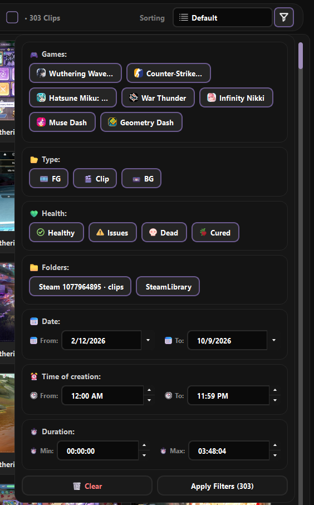The width and height of the screenshot is (314, 505).
Task: Open the To date picker dropdown arrow
Action: (x=274, y=340)
